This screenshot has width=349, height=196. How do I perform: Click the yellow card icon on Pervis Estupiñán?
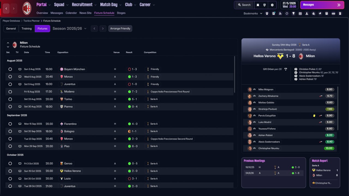click(x=314, y=116)
